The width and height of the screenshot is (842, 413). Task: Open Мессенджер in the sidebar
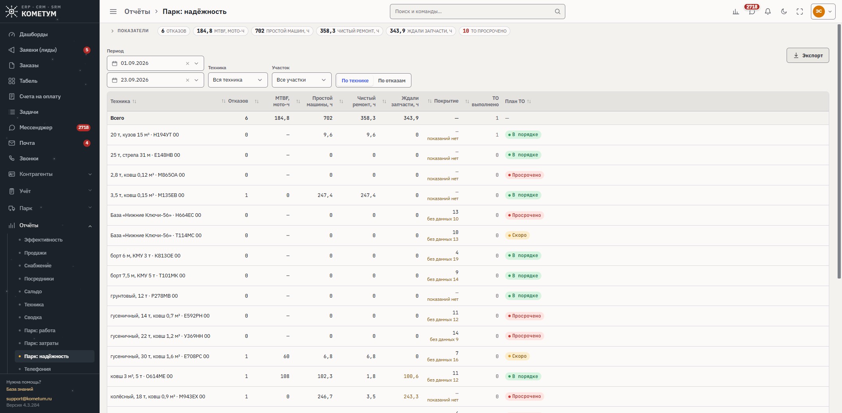(36, 127)
